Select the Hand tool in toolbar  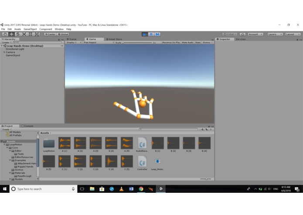click(x=5, y=34)
